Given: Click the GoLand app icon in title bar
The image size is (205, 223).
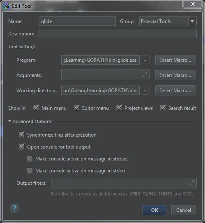Looking at the screenshot, I should pos(7,6).
